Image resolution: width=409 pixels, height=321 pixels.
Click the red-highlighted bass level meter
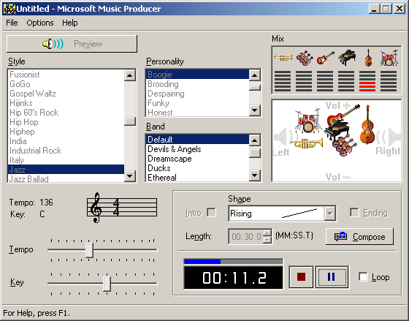point(367,81)
